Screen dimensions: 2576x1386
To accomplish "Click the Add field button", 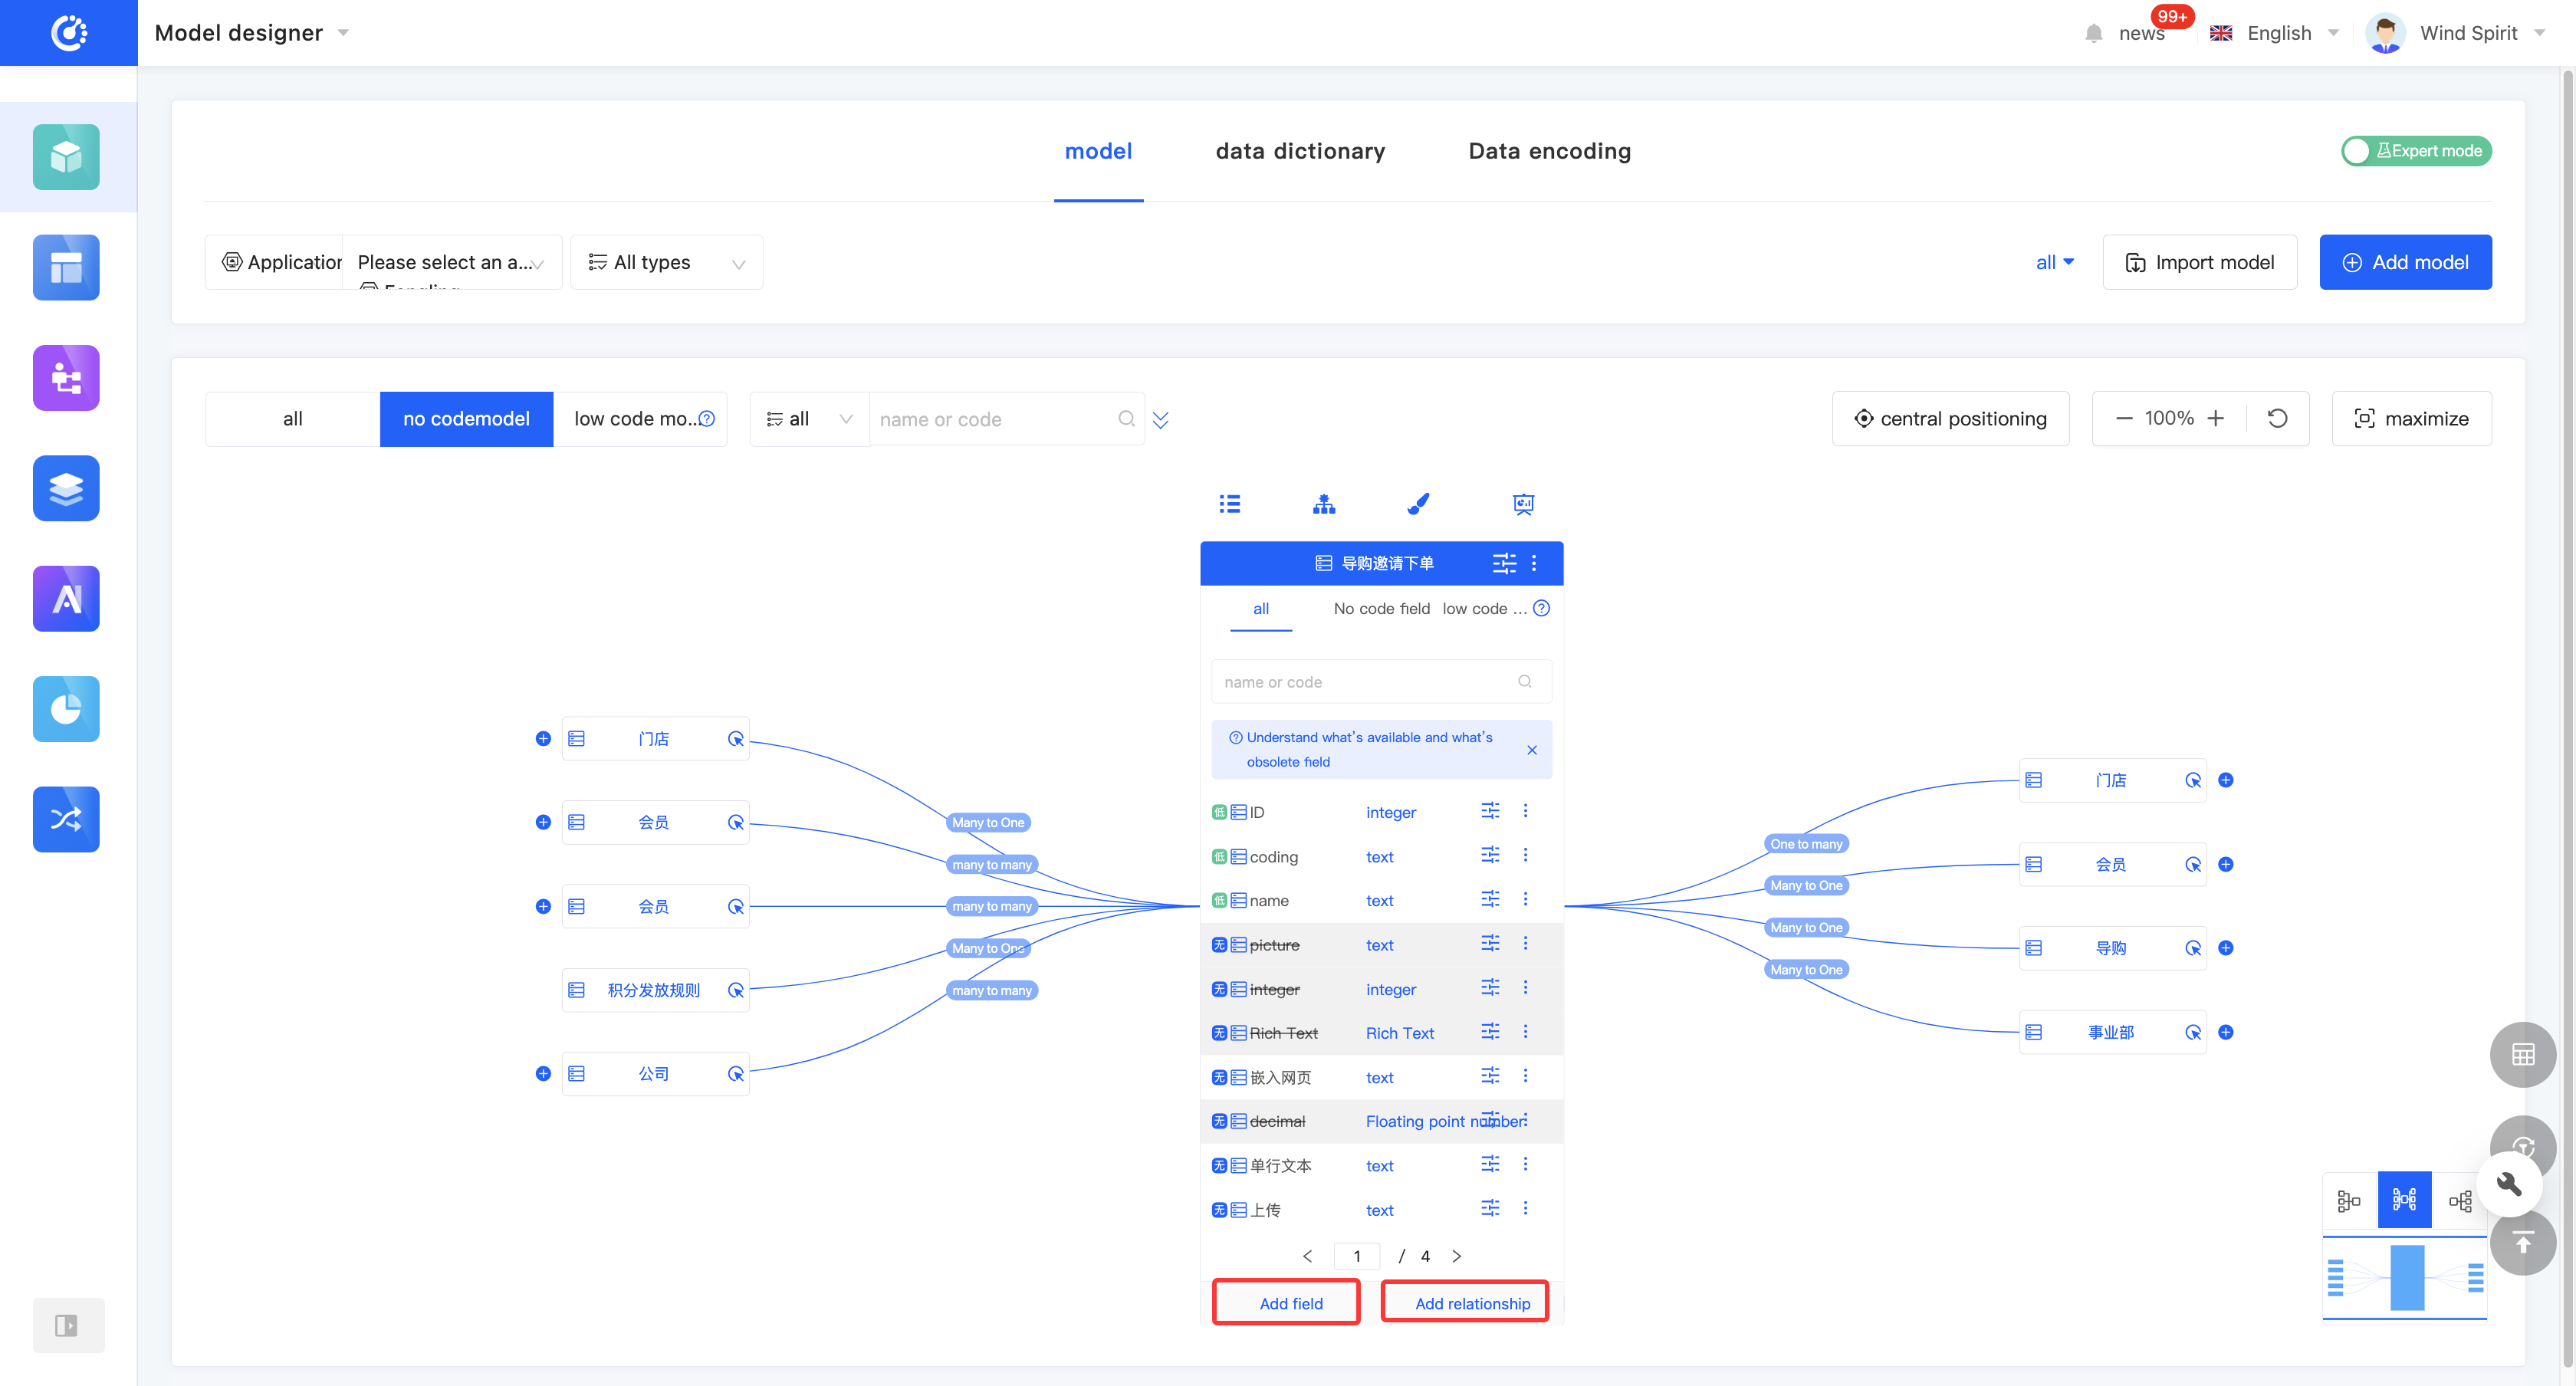I will [1290, 1303].
